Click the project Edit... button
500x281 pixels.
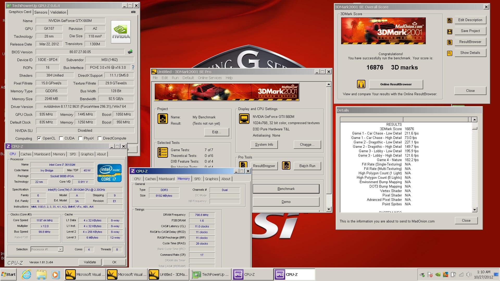click(x=217, y=132)
